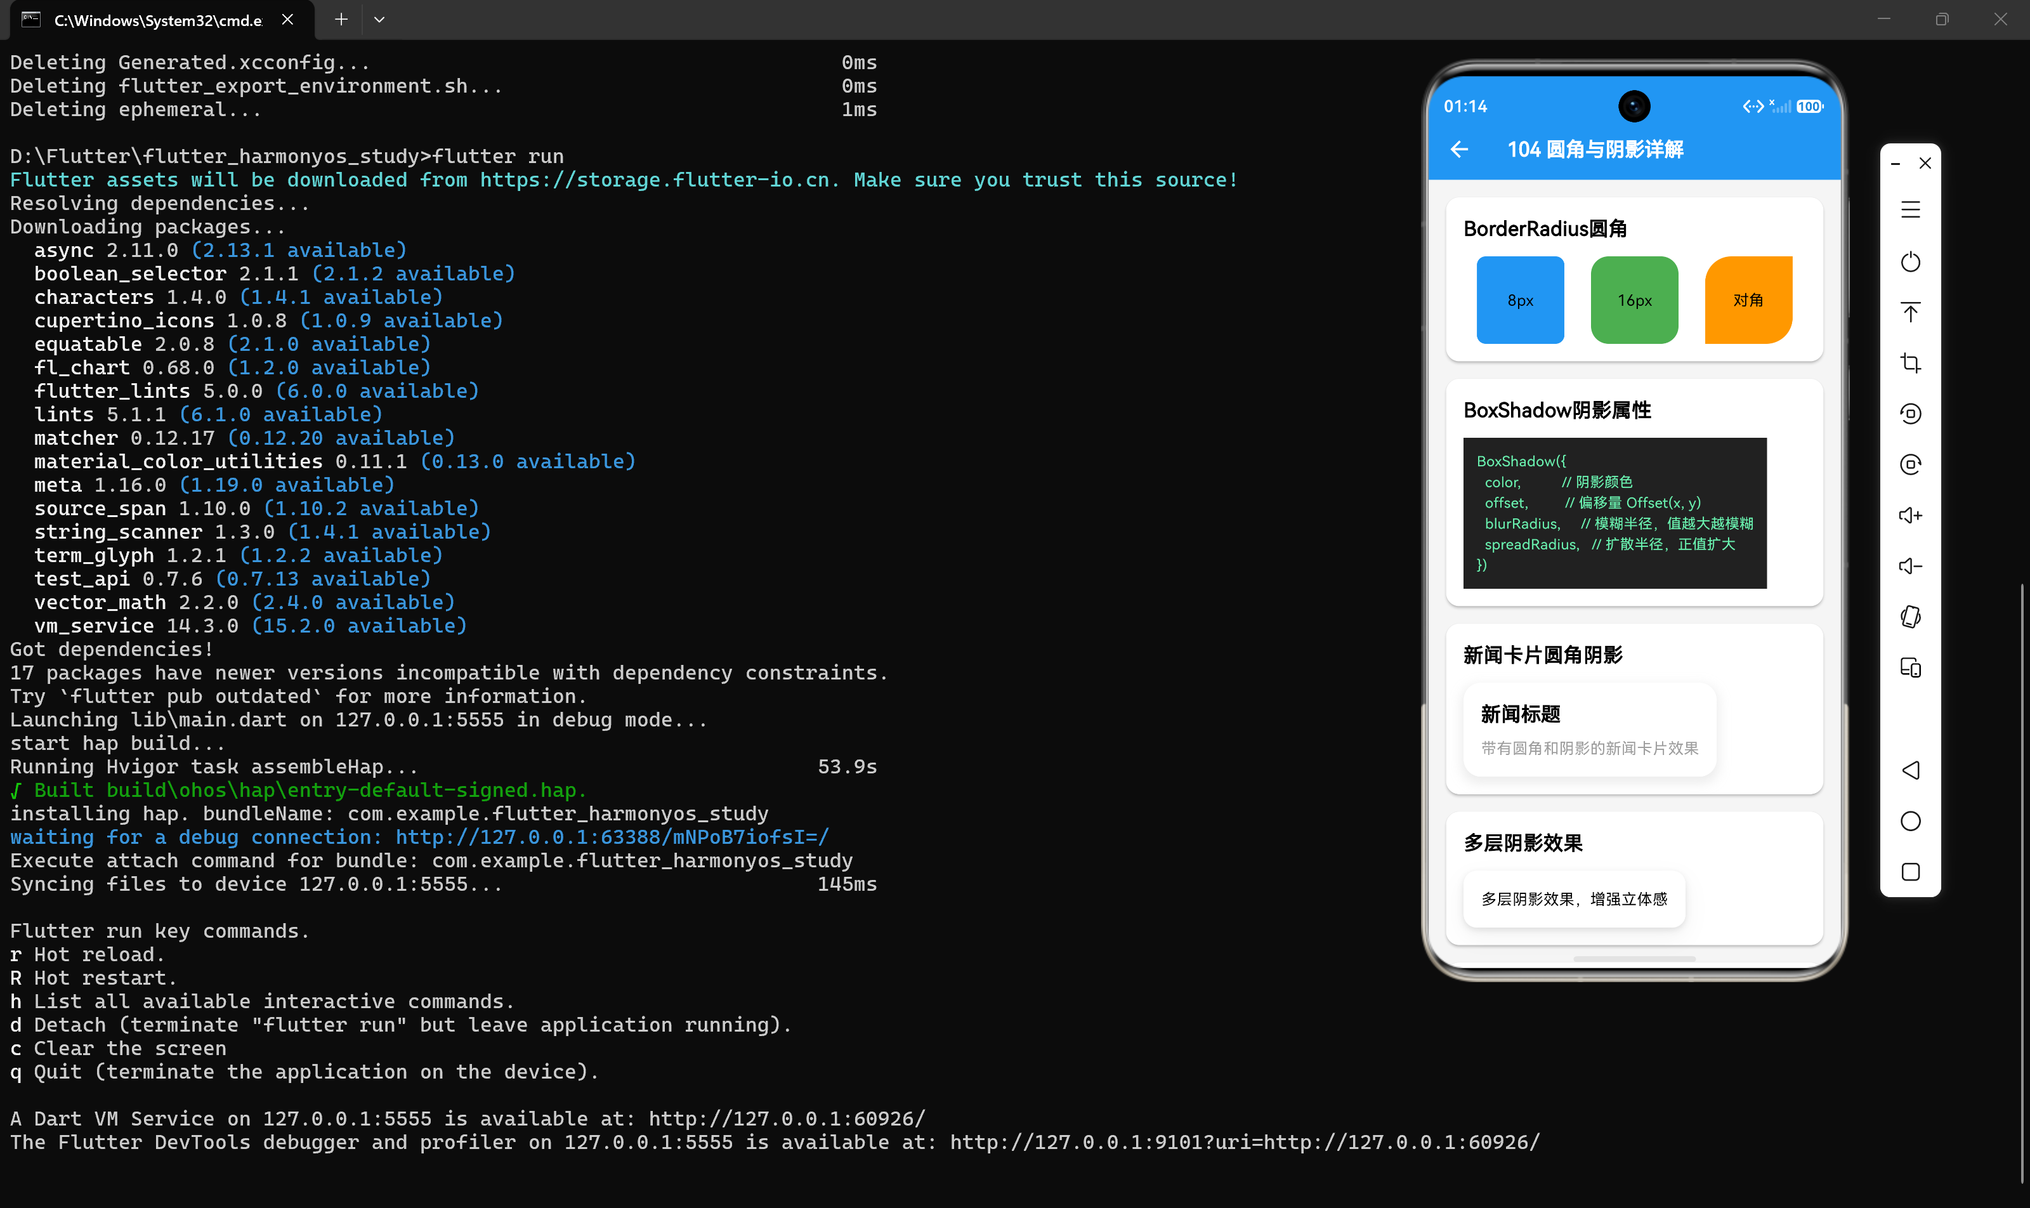This screenshot has height=1208, width=2030.
Task: Minimize the emulator side toolbar
Action: (x=1896, y=164)
